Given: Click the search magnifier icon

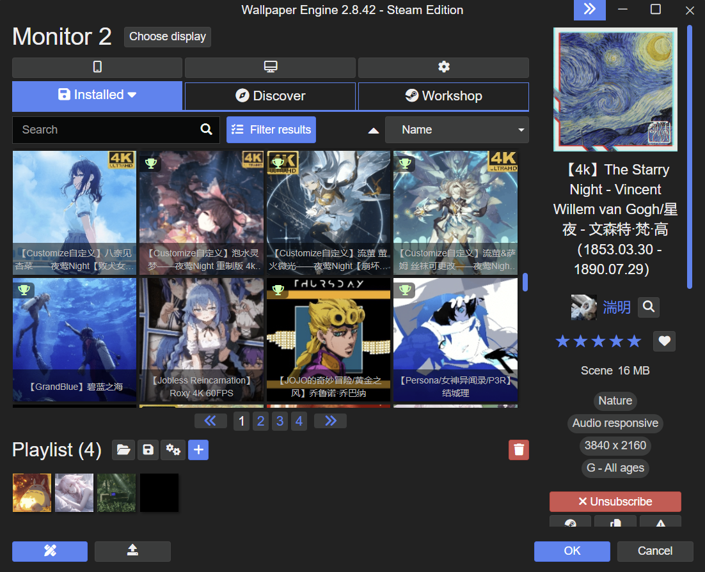Looking at the screenshot, I should click(207, 129).
